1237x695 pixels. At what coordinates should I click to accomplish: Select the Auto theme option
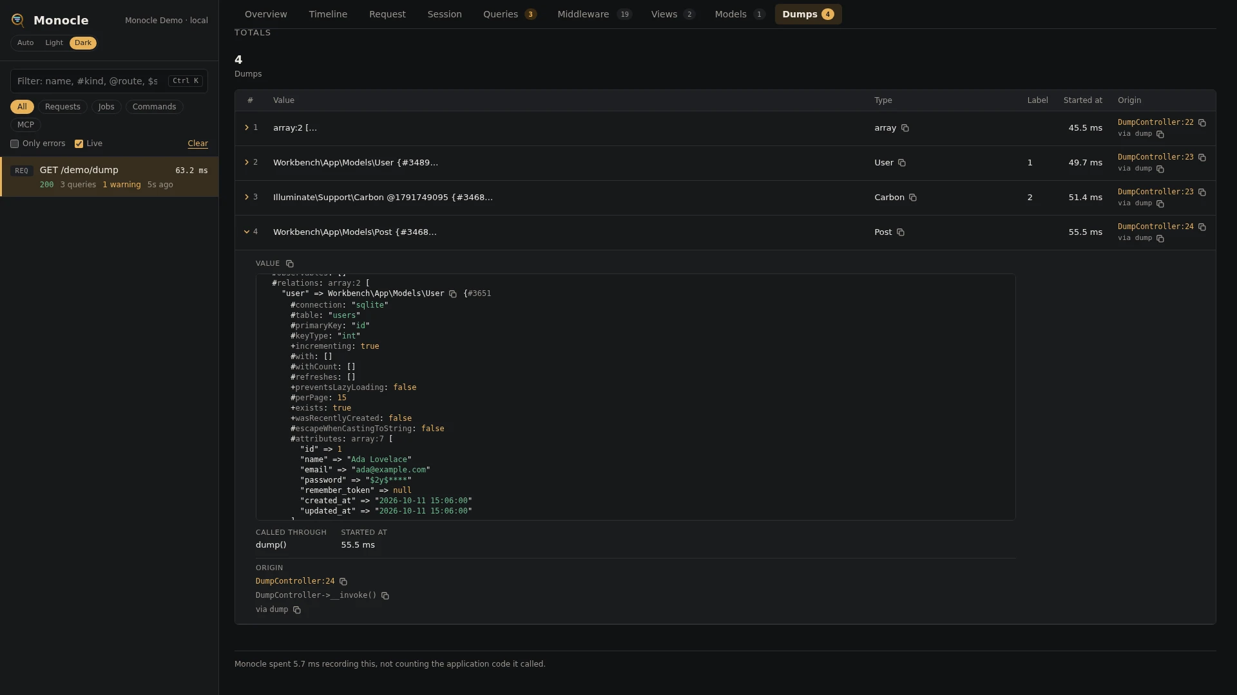(26, 43)
